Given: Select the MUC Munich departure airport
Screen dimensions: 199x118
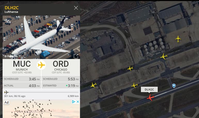Looking at the screenshot, I should (22, 67).
